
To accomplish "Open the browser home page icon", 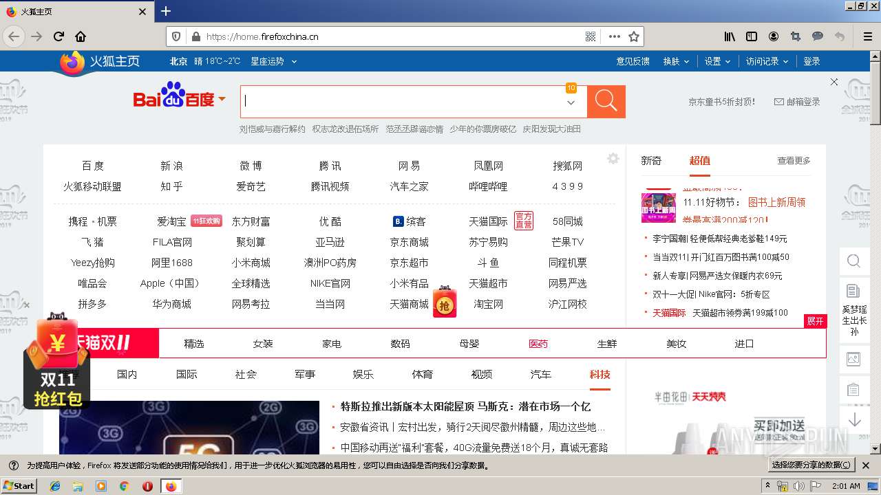I will click(81, 36).
